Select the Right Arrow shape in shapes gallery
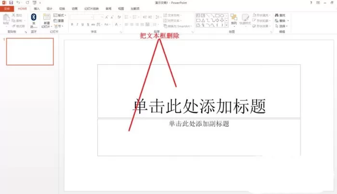Screen dimensions: 337x194 pyautogui.click(x=217, y=20)
